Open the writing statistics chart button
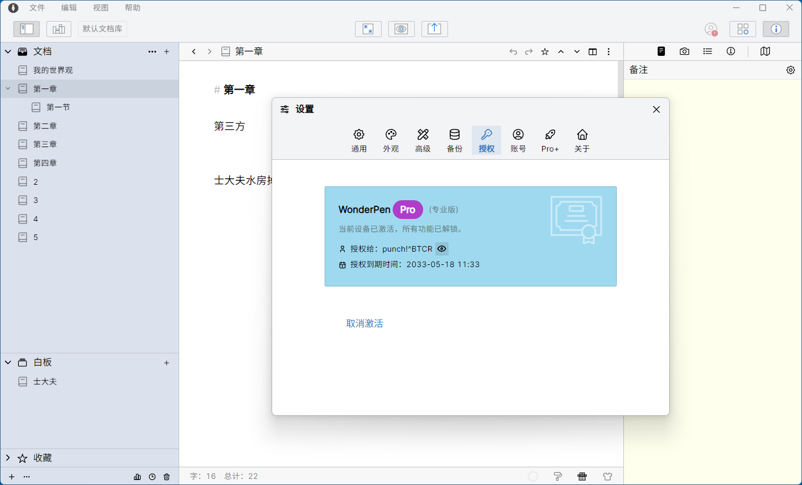The height and width of the screenshot is (485, 802). pos(59,29)
